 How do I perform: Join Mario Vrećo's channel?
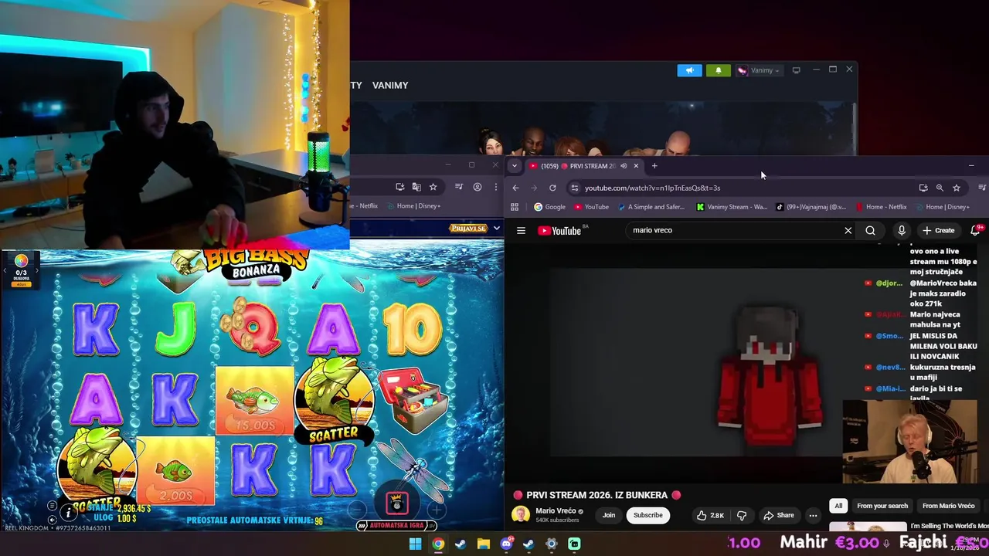609,515
